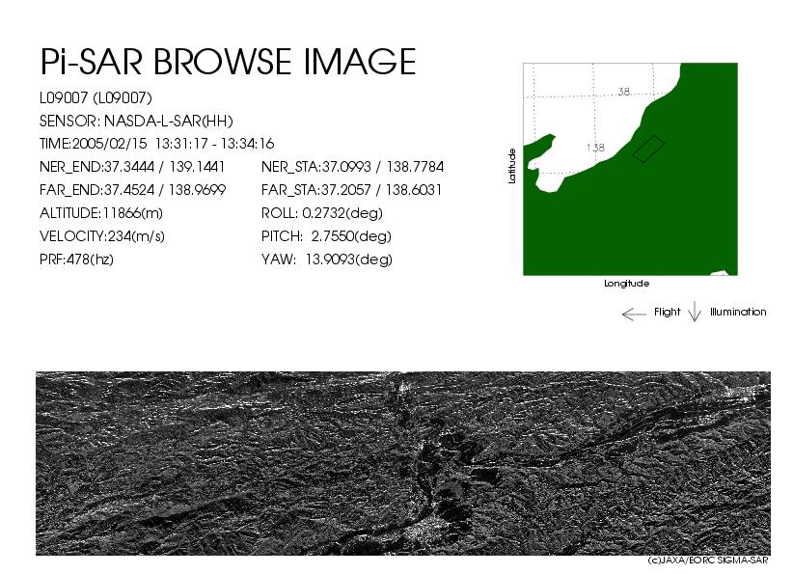
Task: Click the 138 longitude label on map
Action: click(x=595, y=148)
